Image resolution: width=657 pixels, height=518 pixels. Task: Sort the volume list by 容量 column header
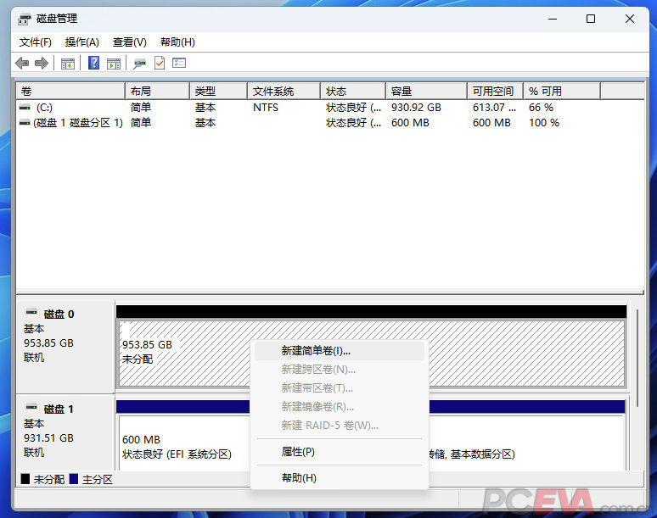(x=425, y=91)
